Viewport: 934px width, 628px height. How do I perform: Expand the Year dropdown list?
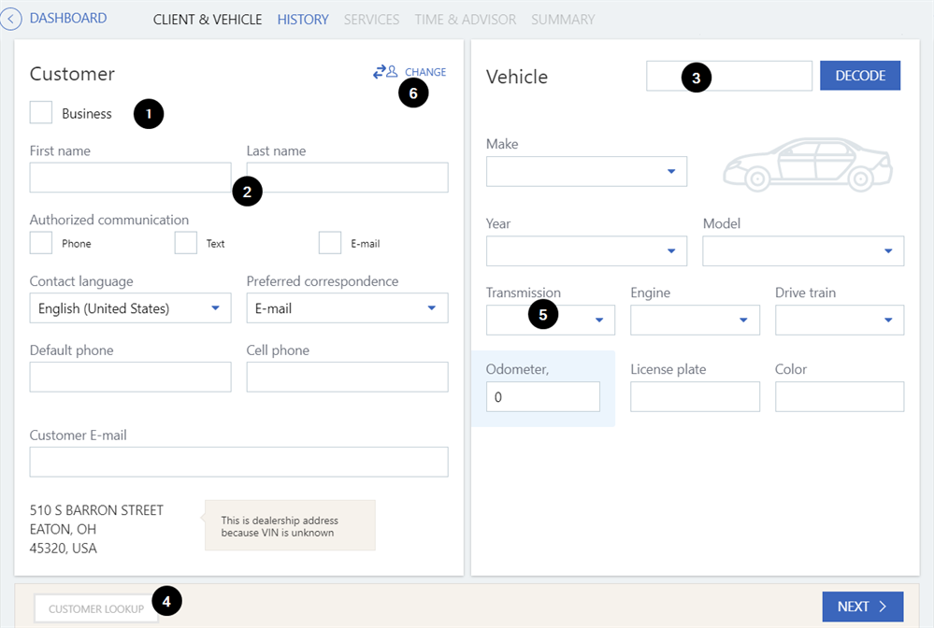tap(586, 250)
